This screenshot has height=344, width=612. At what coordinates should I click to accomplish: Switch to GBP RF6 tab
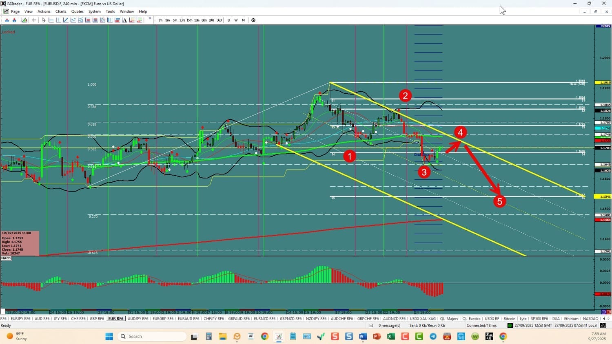point(97,319)
